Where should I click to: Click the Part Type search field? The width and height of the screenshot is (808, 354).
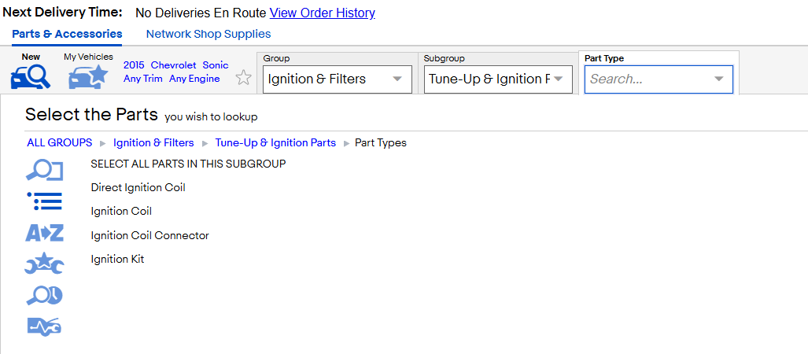659,79
